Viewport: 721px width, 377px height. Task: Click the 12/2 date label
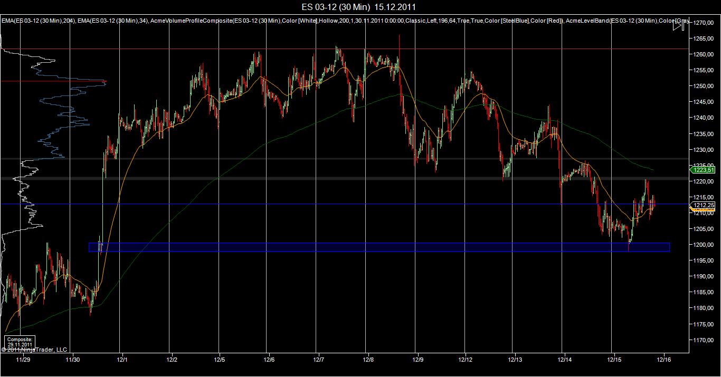pos(172,360)
